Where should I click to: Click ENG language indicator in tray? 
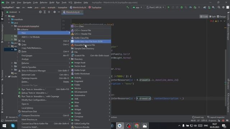click(x=206, y=126)
